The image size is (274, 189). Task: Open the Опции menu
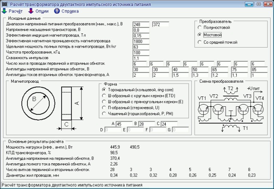tap(42, 11)
